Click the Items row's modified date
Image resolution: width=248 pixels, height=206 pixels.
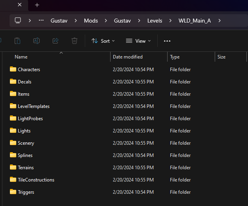133,94
